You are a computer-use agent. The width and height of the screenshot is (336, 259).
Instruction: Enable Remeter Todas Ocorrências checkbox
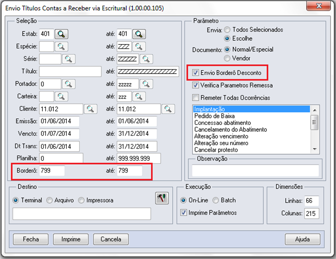pyautogui.click(x=196, y=97)
